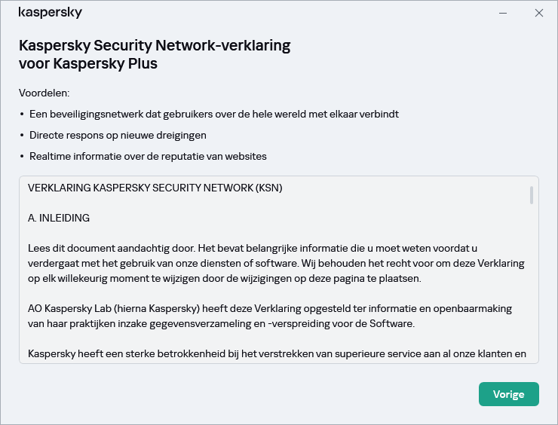Click the Realtime informatie benefit line
This screenshot has height=425, width=558.
pyautogui.click(x=148, y=156)
